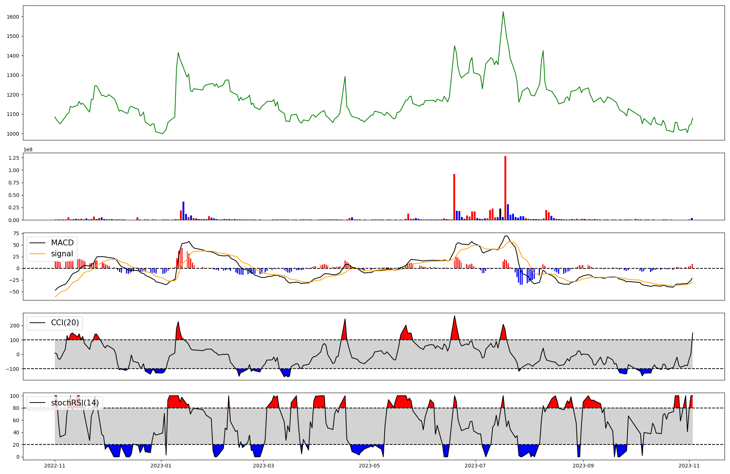Click the 2023-01 x-axis date label
The width and height of the screenshot is (730, 474).
[x=161, y=466]
